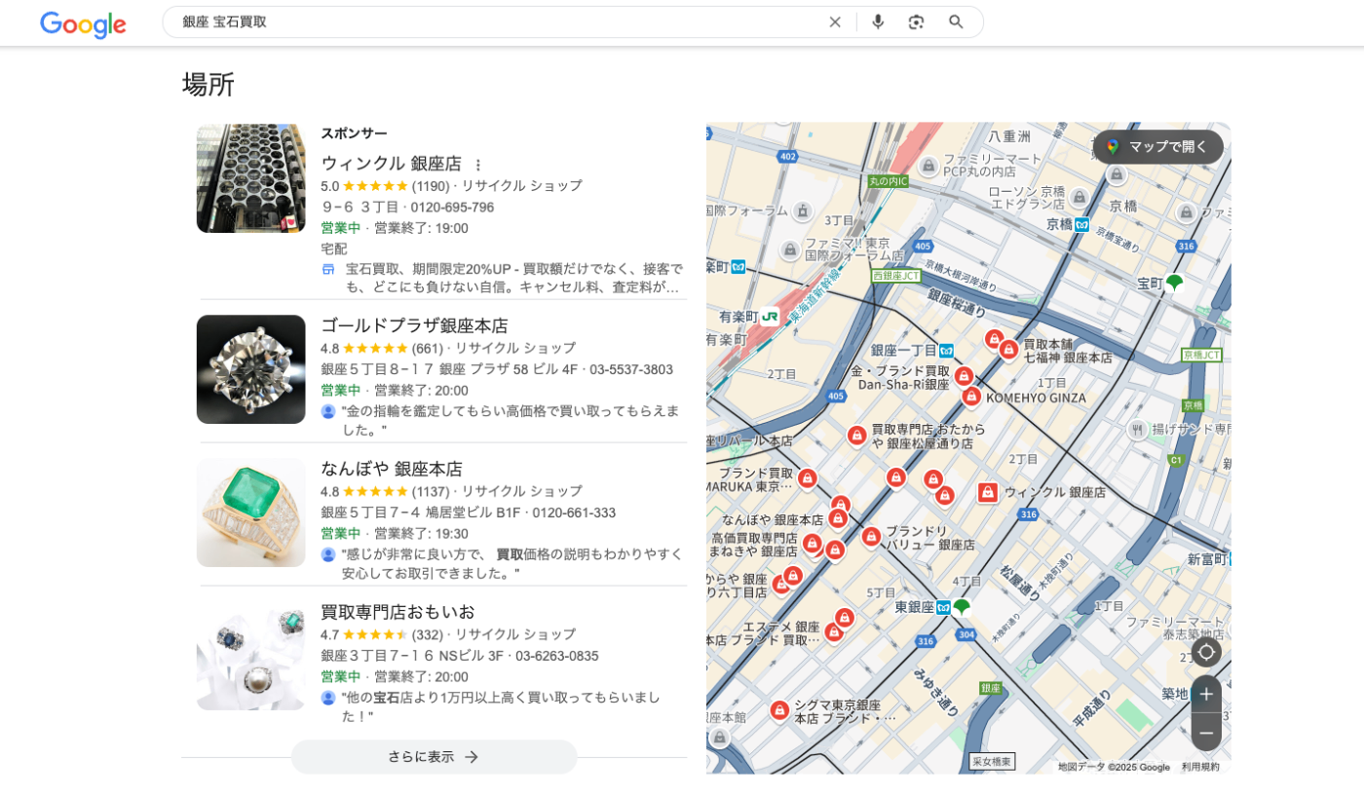Click the ファミリーマート PCP丸の内店 map icon
Image resolution: width=1364 pixels, height=799 pixels.
tap(928, 166)
